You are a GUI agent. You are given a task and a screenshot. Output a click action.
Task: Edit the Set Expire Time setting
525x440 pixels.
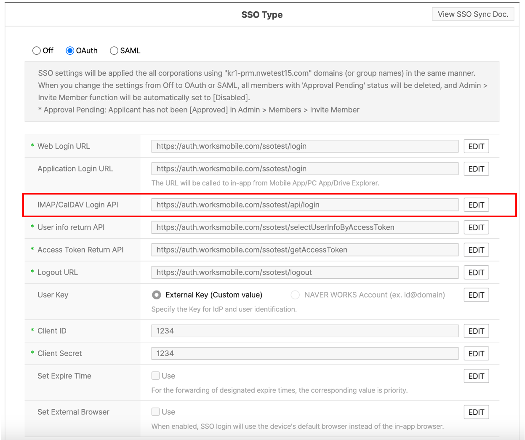(x=476, y=376)
